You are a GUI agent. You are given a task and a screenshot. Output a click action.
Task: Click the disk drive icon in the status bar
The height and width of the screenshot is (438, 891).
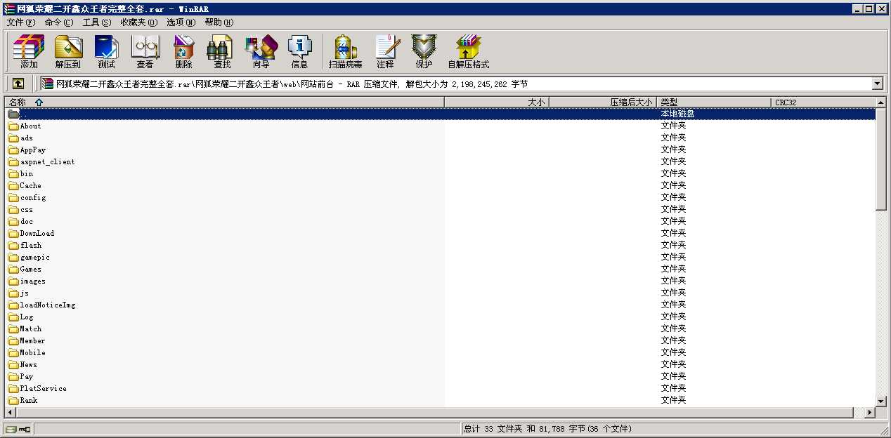(11, 429)
